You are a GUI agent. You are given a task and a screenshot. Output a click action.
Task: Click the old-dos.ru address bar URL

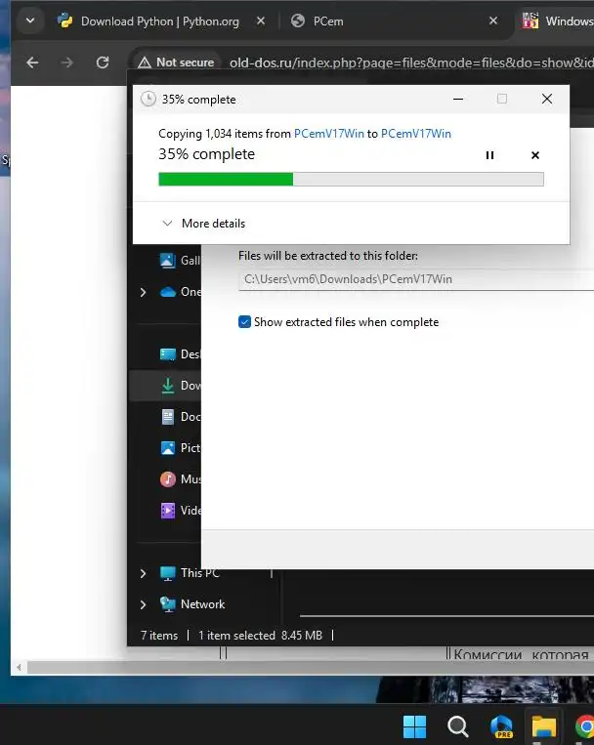411,62
